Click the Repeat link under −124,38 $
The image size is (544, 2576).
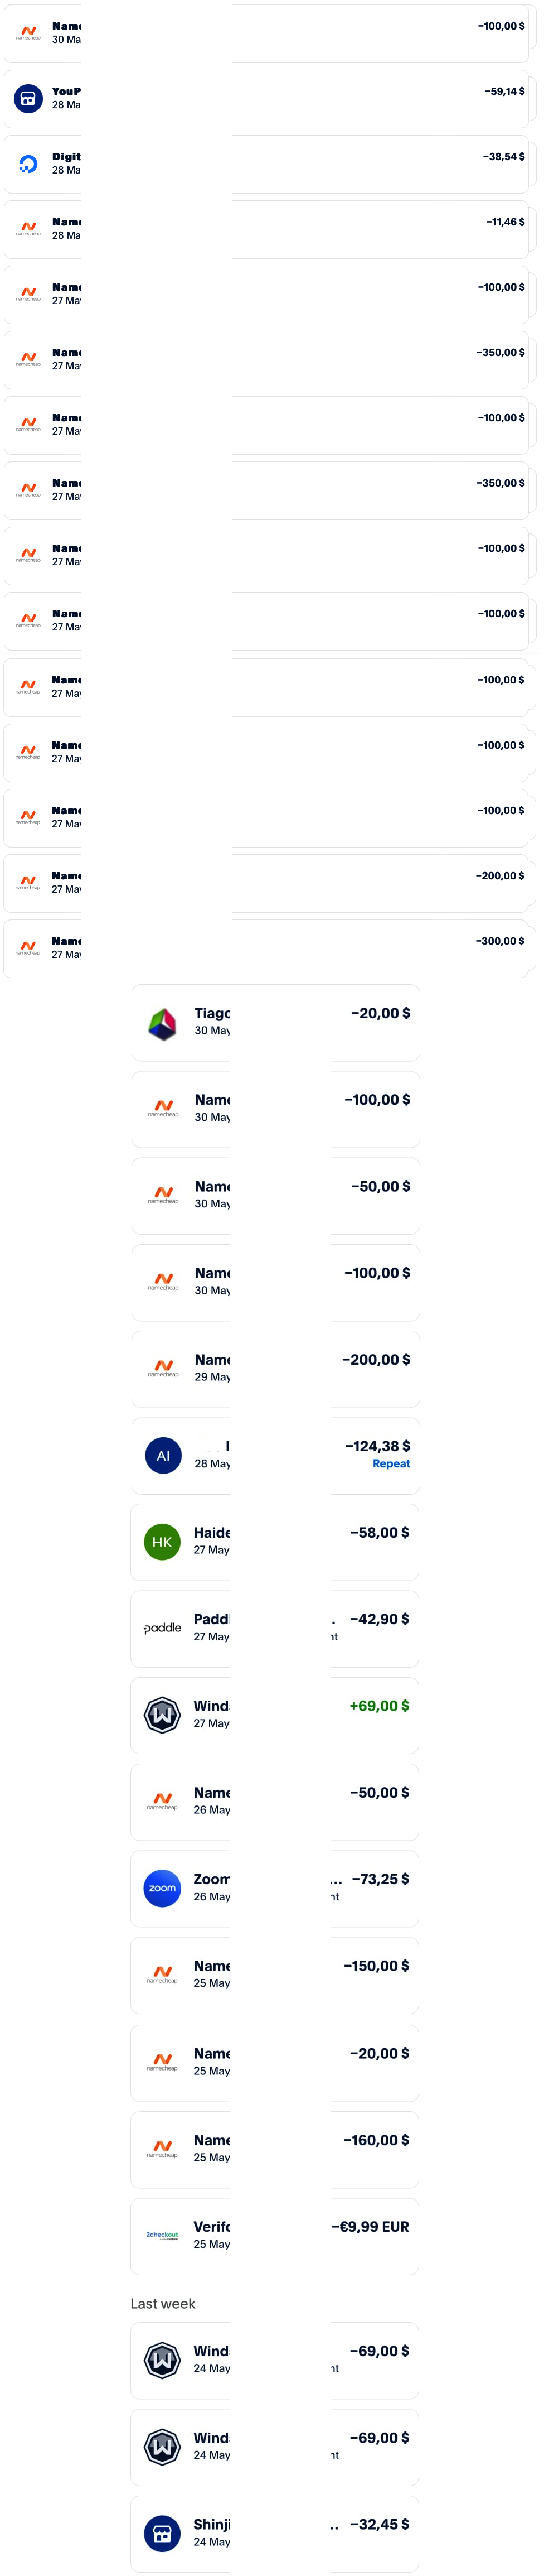391,1463
